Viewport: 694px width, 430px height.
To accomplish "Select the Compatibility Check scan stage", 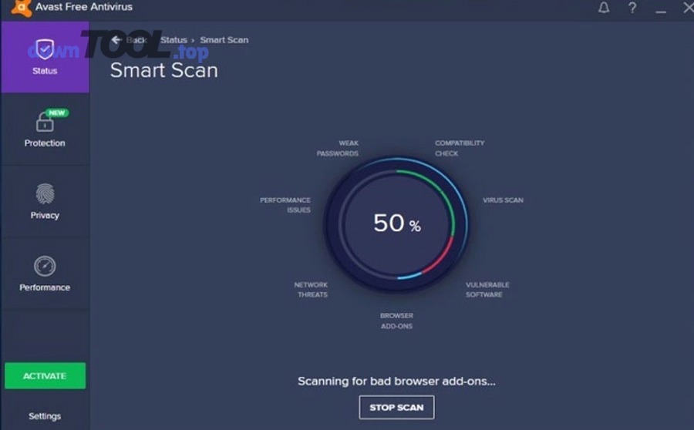I will [459, 148].
